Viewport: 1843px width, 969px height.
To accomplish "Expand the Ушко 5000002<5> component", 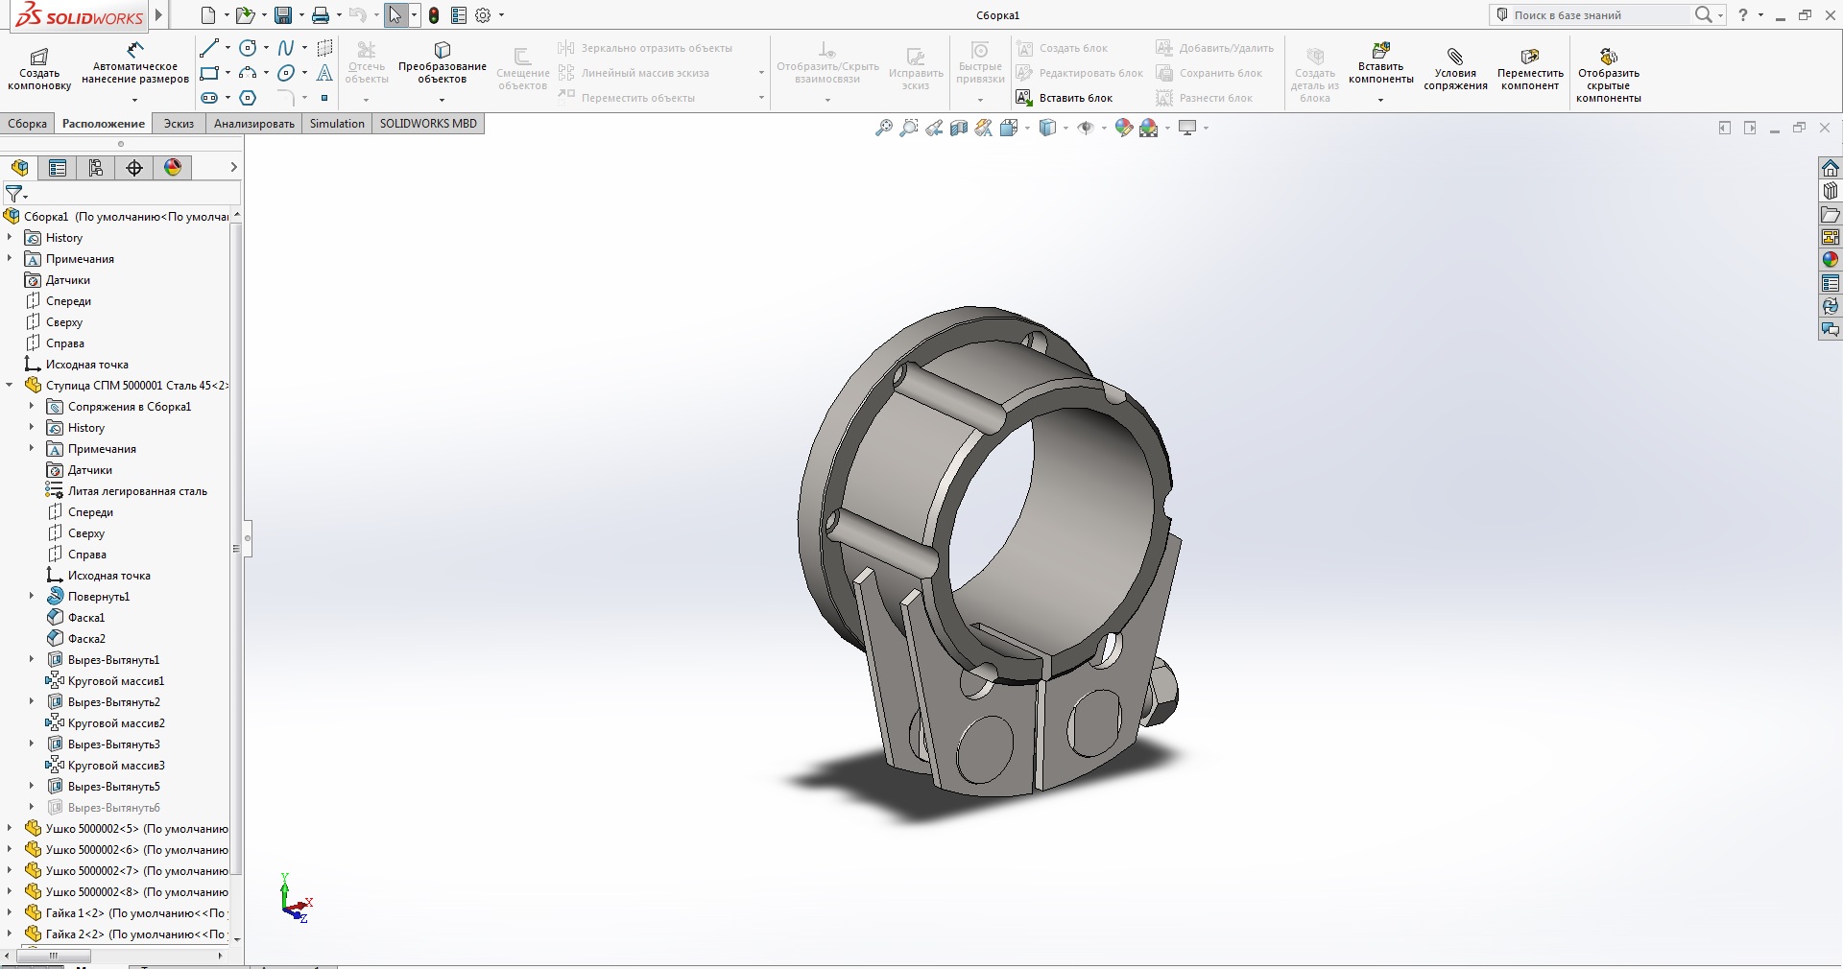I will click(x=10, y=829).
